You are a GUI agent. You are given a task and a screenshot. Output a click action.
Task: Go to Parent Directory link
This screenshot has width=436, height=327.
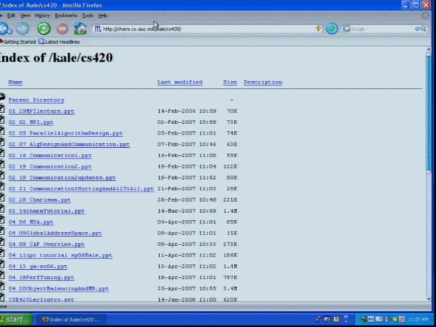(36, 100)
